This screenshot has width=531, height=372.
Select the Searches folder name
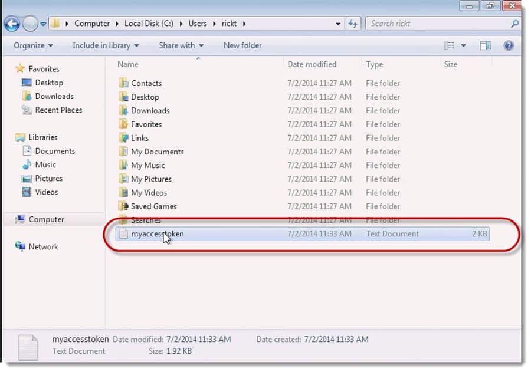pos(146,220)
